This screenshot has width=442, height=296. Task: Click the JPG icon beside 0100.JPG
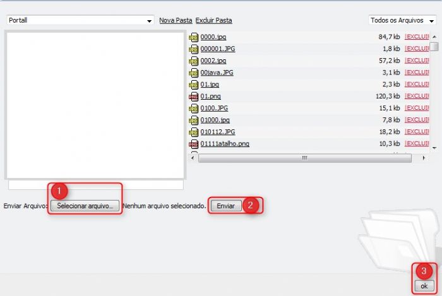click(193, 109)
